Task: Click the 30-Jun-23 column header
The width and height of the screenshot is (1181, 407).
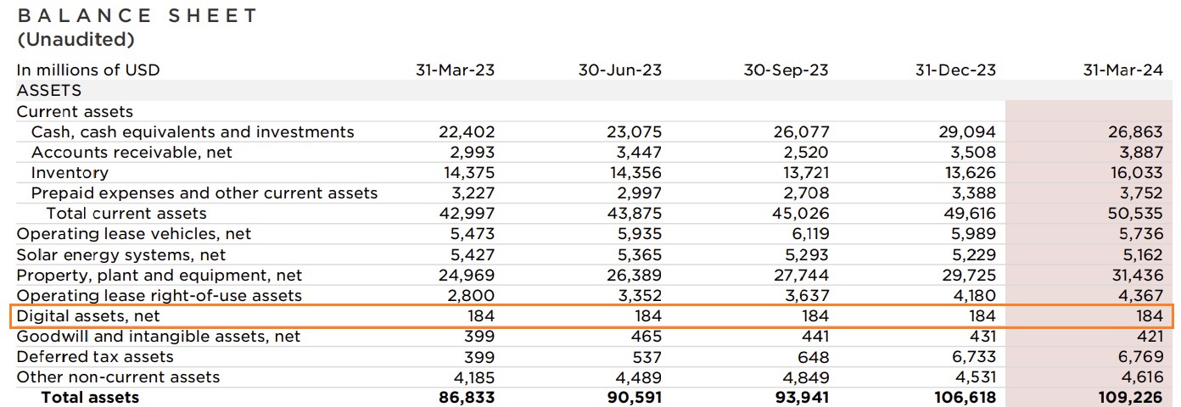Action: tap(620, 70)
